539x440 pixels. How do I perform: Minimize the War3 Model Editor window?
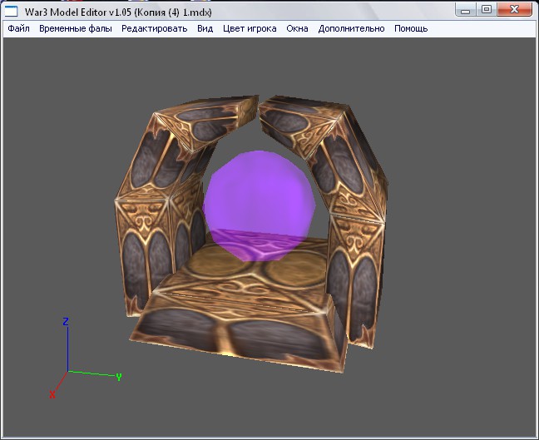pos(466,9)
